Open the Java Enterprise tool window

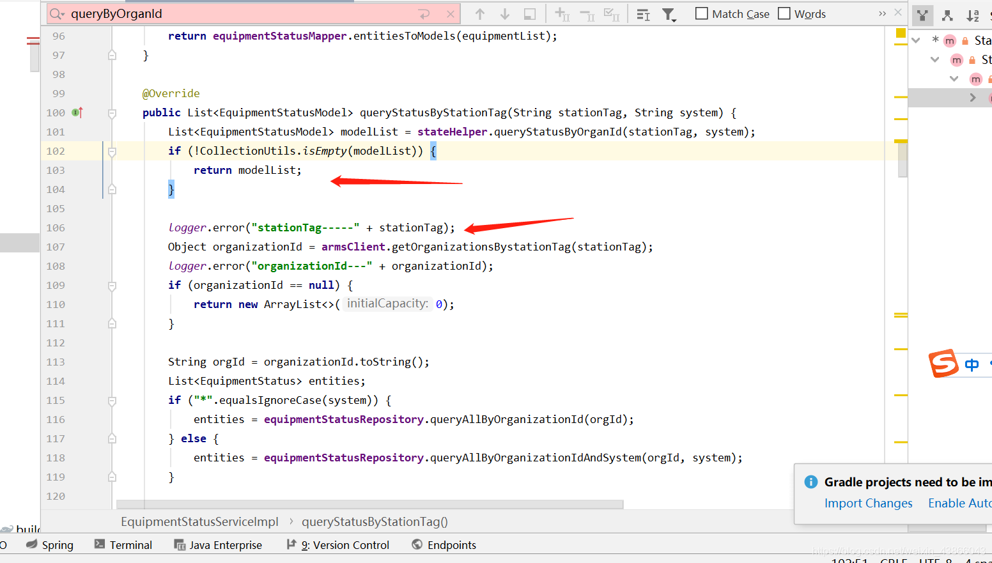click(x=218, y=544)
